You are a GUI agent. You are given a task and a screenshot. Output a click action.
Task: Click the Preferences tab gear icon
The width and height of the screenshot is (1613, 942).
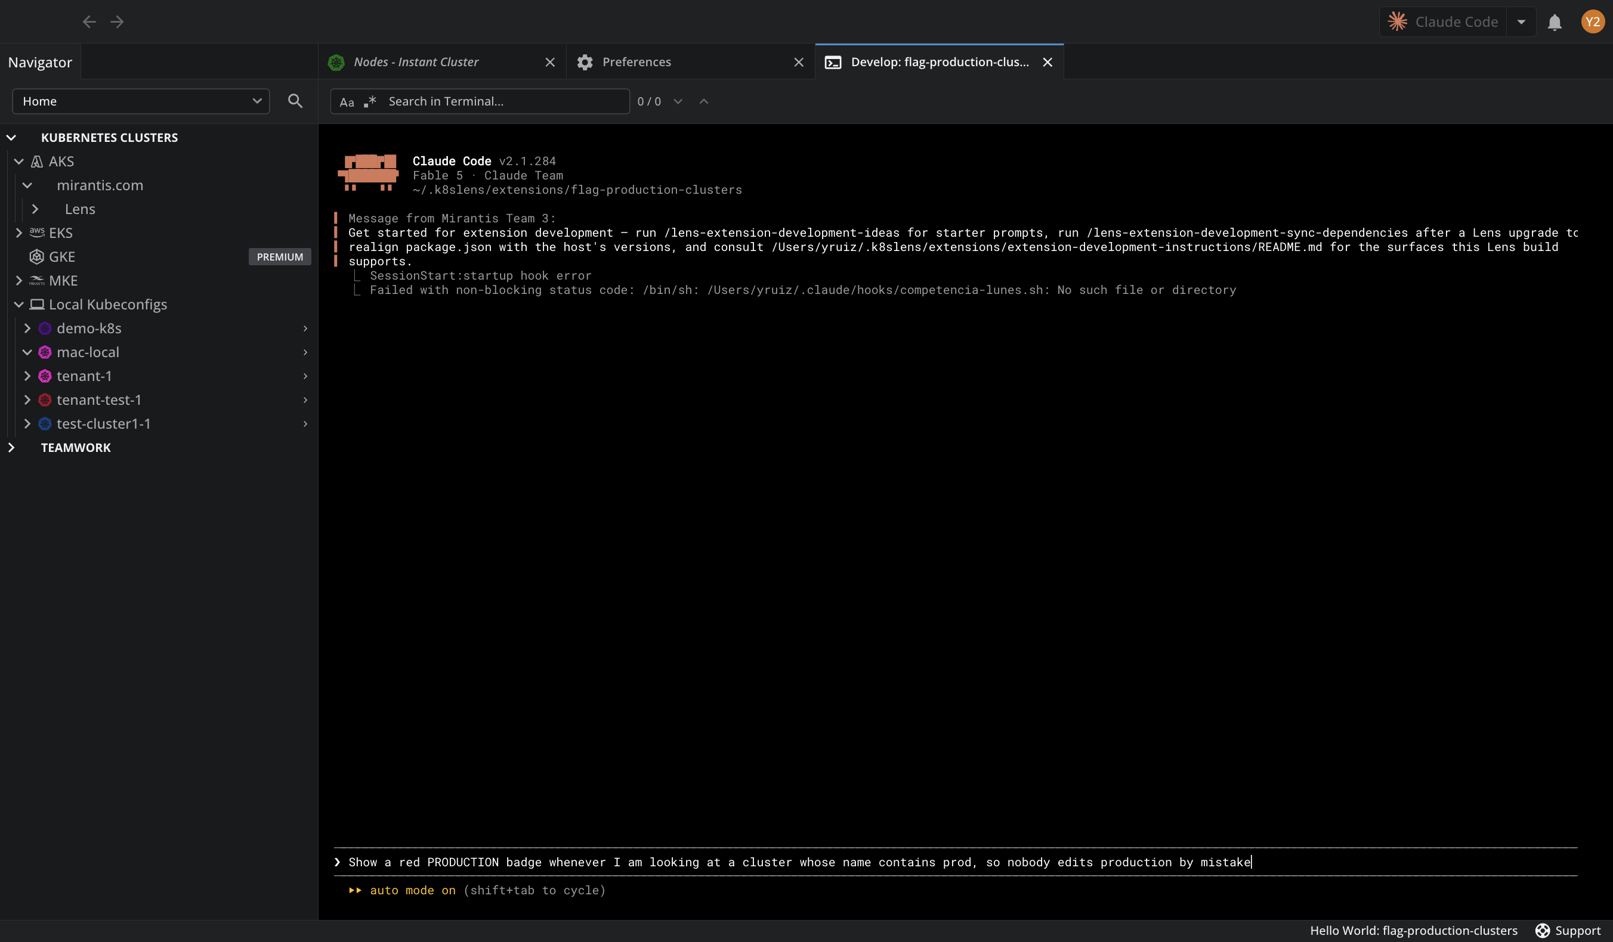[585, 62]
